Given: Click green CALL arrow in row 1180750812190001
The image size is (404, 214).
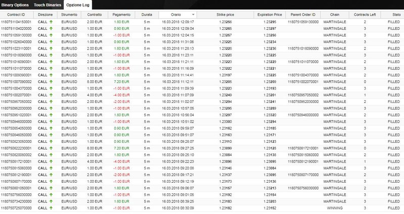Looking at the screenshot, I should pyautogui.click(x=51, y=175).
